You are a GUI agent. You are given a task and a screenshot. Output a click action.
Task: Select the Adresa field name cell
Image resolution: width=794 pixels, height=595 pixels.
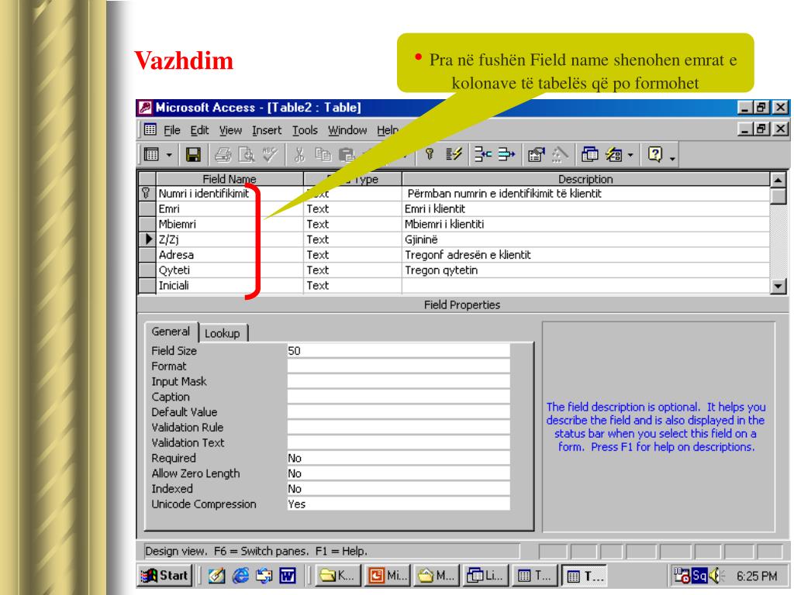tap(230, 255)
